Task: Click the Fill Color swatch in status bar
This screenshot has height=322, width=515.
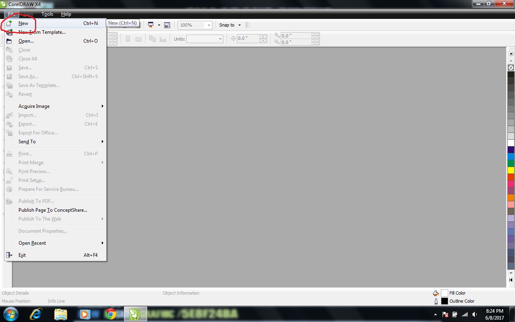Action: [x=445, y=293]
